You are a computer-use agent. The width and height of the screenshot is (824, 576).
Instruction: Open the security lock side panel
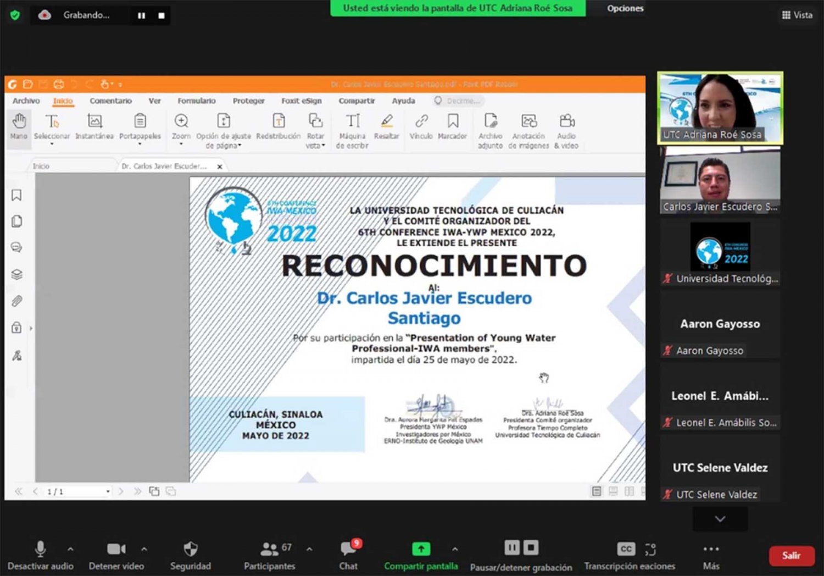16,328
